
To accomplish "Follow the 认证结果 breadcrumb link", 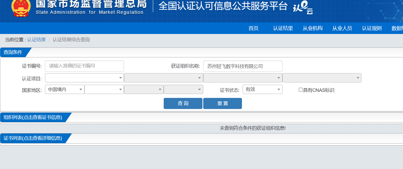I will 36,40.
